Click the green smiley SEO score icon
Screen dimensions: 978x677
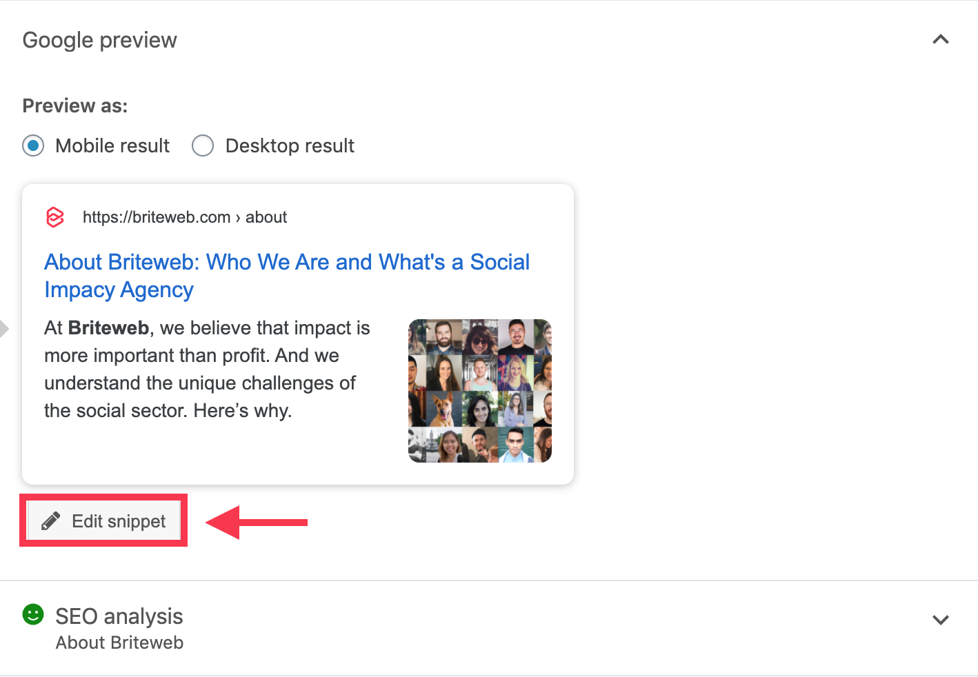(33, 614)
